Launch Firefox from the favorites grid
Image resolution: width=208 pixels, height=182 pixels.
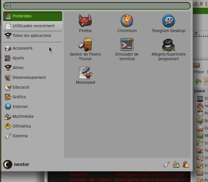(85, 23)
